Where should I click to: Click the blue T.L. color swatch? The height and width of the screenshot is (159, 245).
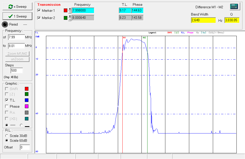pyautogui.click(x=27, y=100)
